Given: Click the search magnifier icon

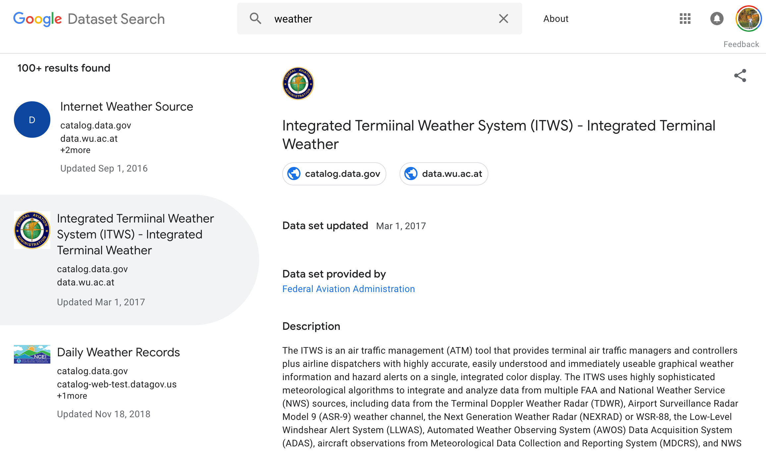Looking at the screenshot, I should pyautogui.click(x=255, y=19).
